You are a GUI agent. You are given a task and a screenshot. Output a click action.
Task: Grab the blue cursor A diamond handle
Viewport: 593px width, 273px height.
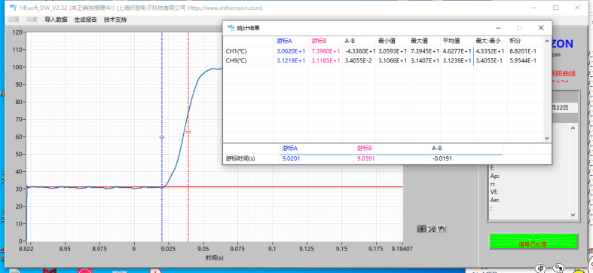pyautogui.click(x=162, y=138)
